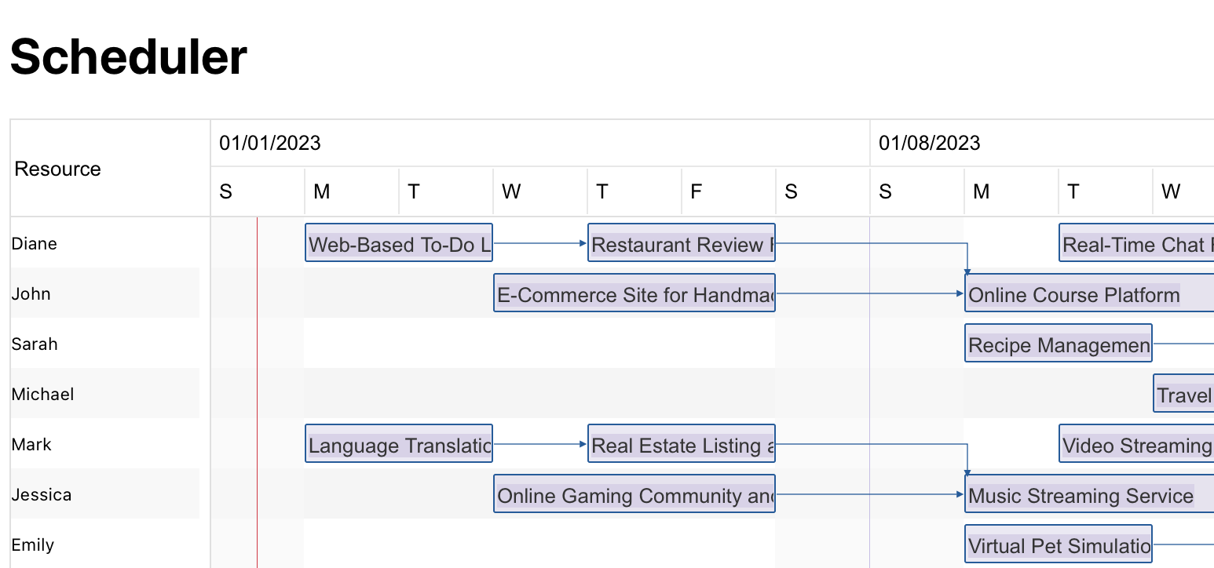1214x568 pixels.
Task: Select the Diane resource row label
Action: 35,243
